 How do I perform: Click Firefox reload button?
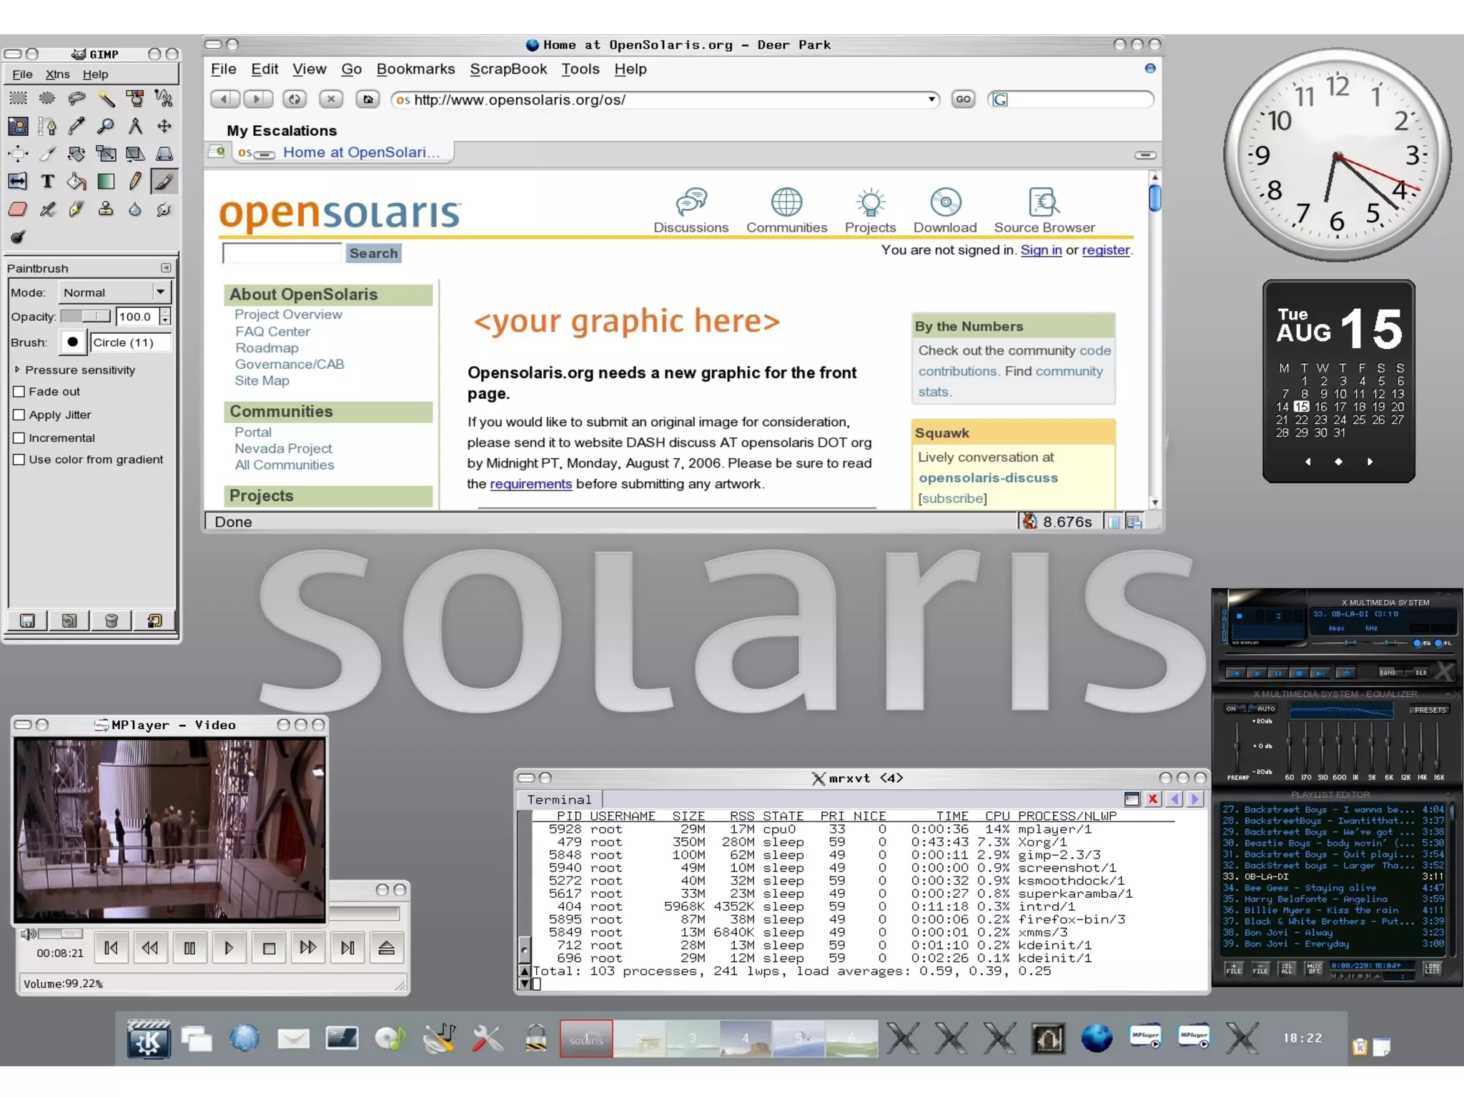pos(294,99)
